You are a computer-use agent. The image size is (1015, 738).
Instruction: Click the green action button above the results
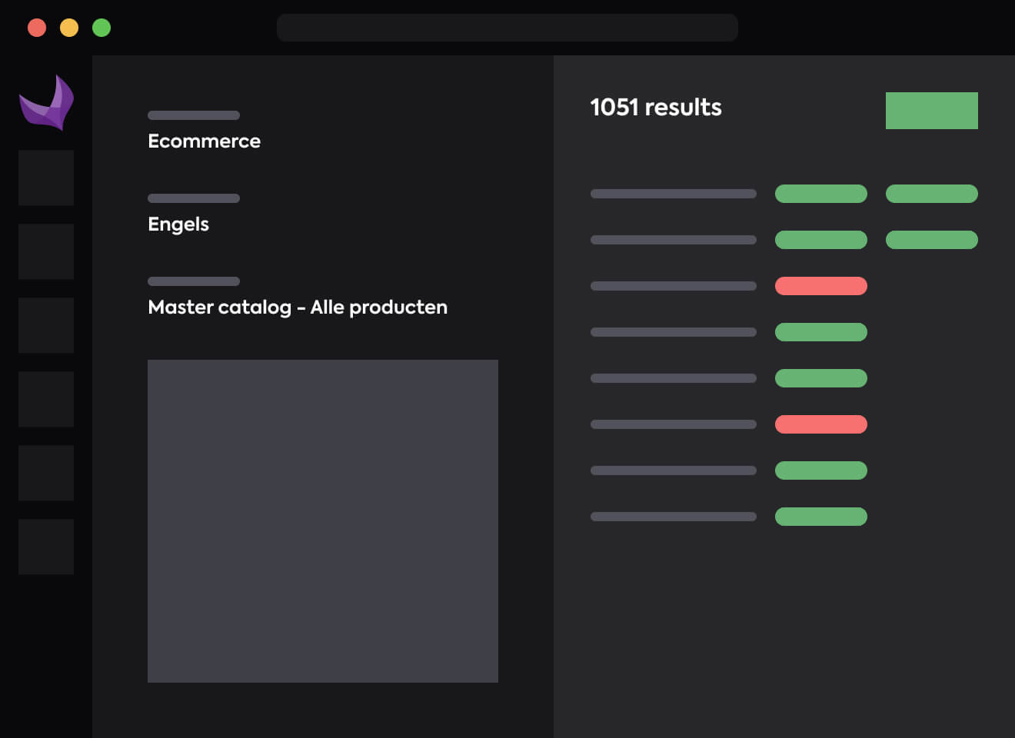(x=932, y=110)
